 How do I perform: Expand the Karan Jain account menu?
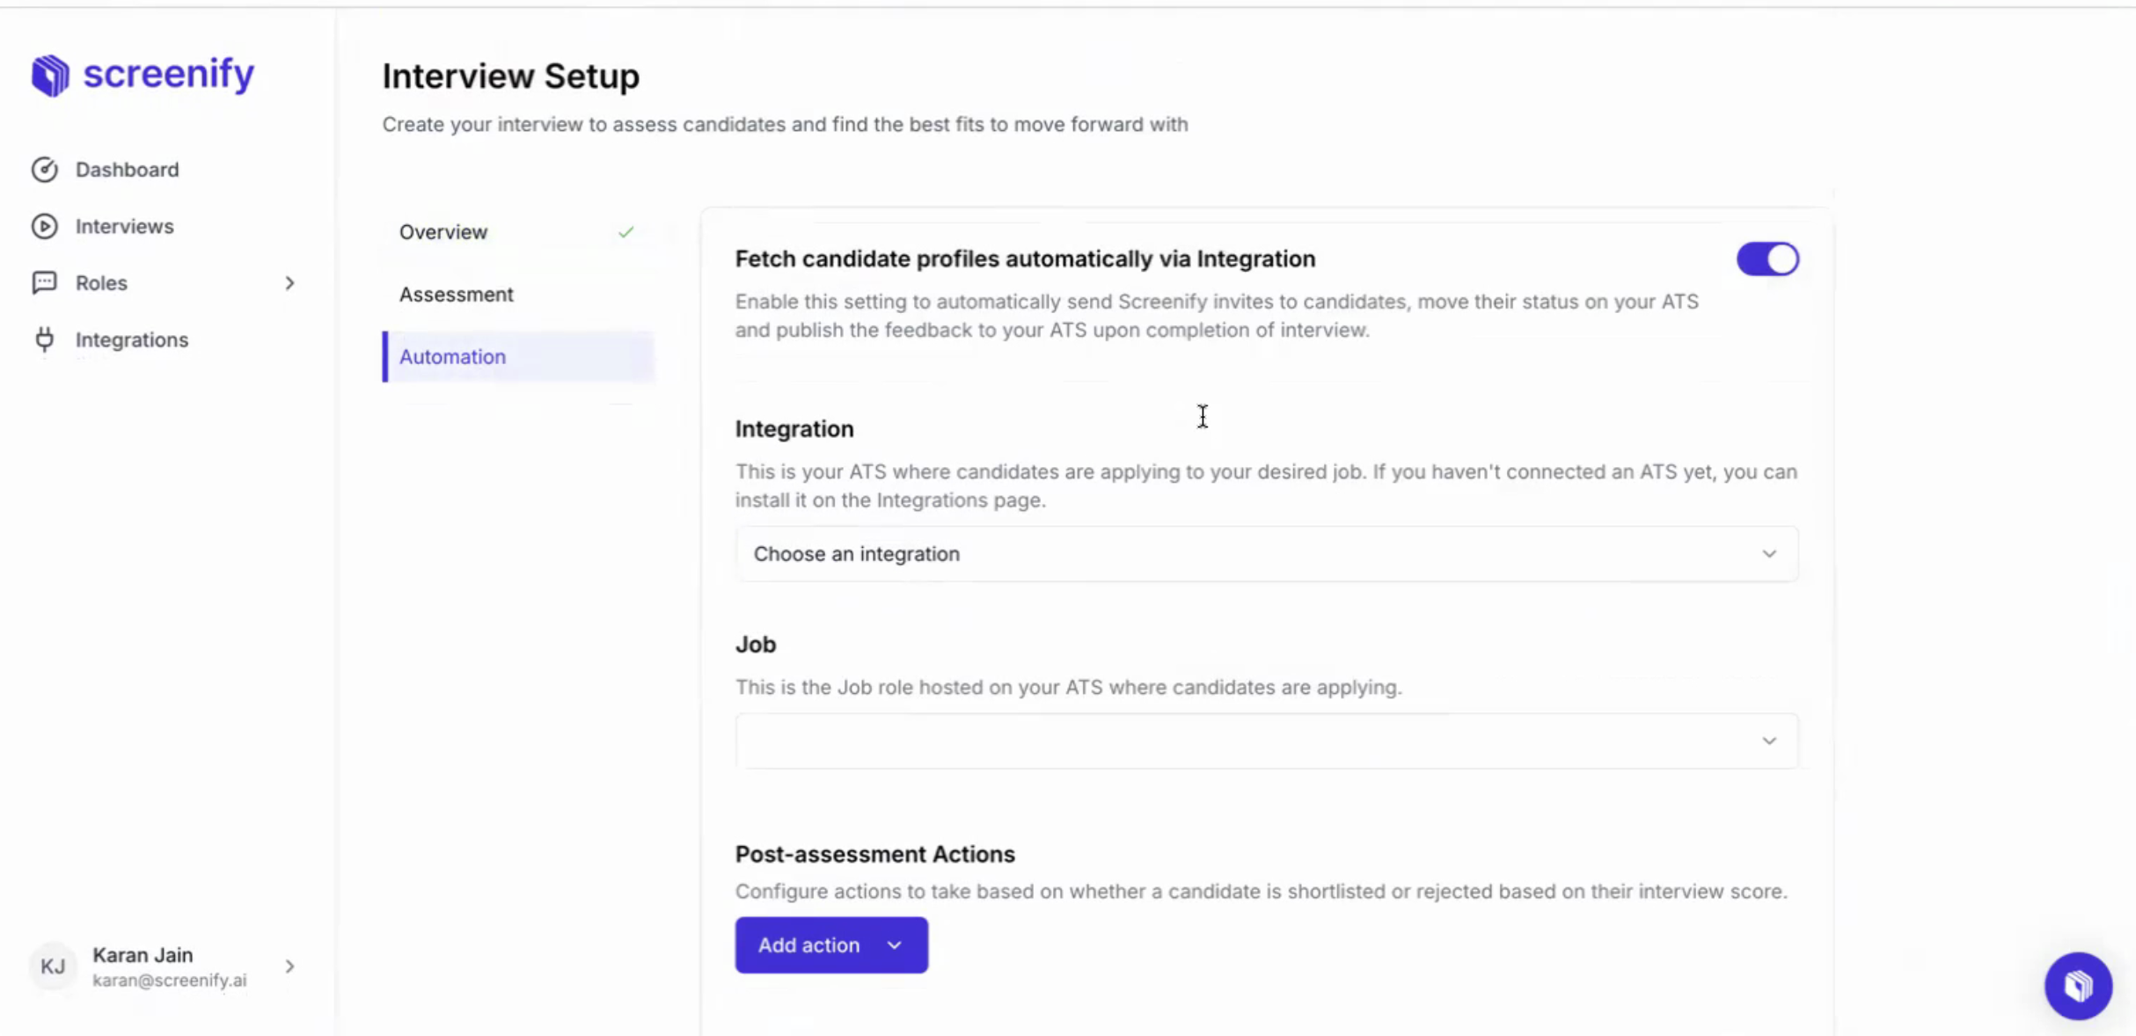289,967
